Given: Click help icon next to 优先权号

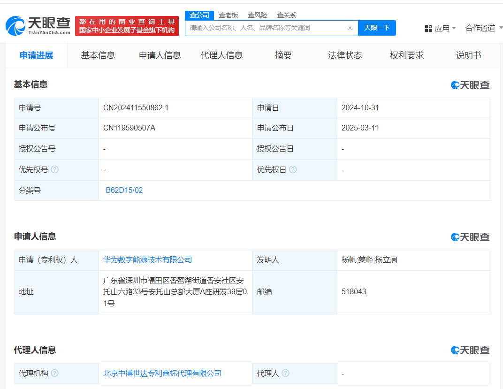Looking at the screenshot, I should coord(55,169).
